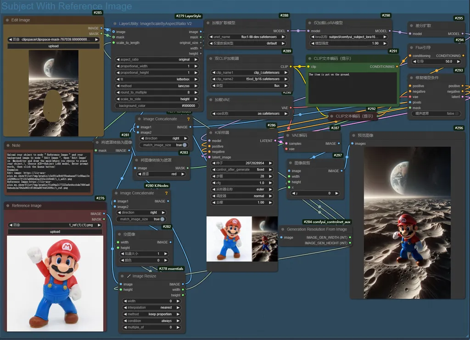This screenshot has height=340, width=470.
Task: Increase 步数 with its right arrow
Action: (270, 176)
